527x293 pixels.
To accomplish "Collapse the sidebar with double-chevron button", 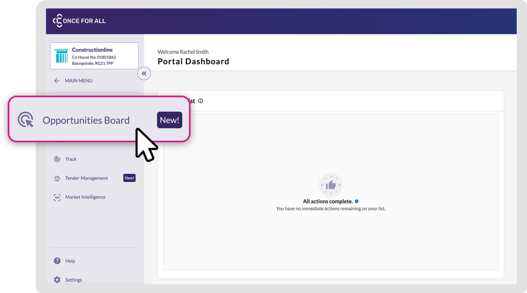I will 144,73.
